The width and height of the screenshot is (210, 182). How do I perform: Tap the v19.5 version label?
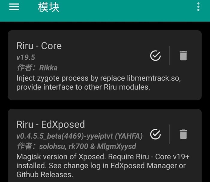[26, 57]
